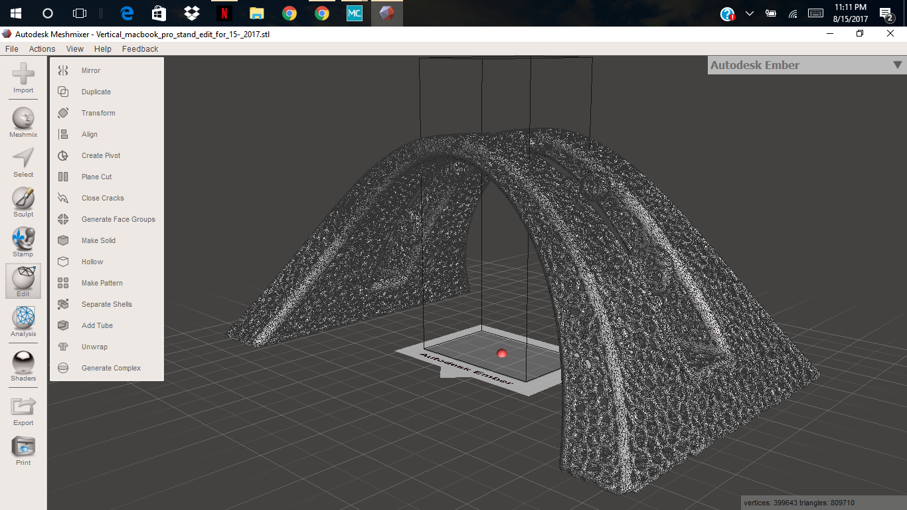The image size is (907, 510).
Task: Activate the Select tool
Action: click(23, 162)
